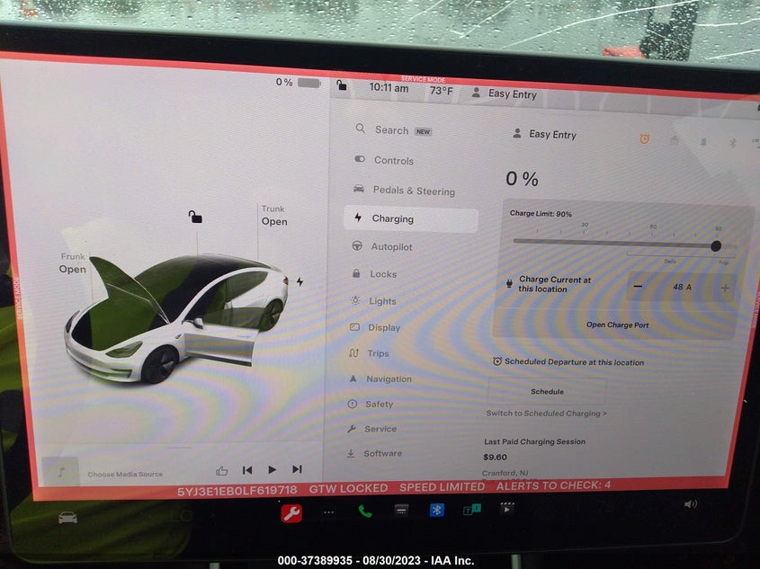Click the charge limit slider handle
760x569 pixels.
click(716, 245)
